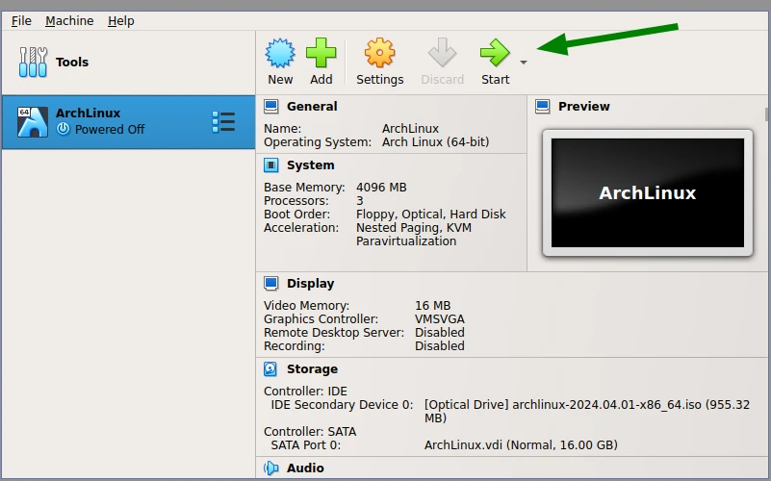Screen dimensions: 771x481
Task: Open ArchLinux machine list menu icon
Action: click(223, 122)
